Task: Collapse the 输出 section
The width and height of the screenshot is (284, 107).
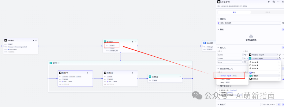Action: pos(218,104)
